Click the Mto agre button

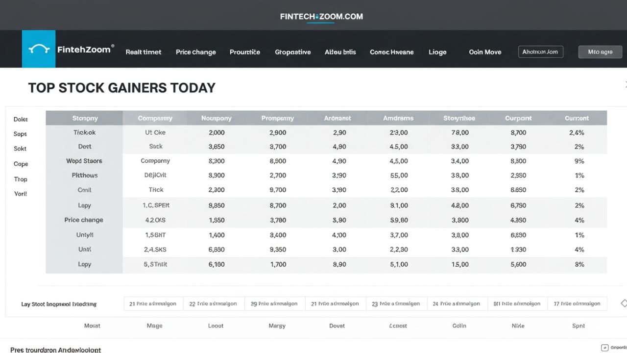coord(600,52)
